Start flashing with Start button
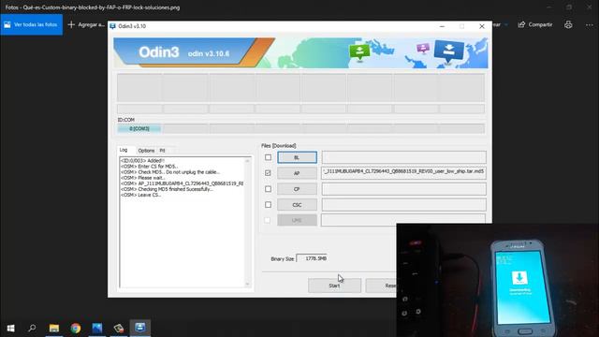The height and width of the screenshot is (337, 599). [334, 286]
